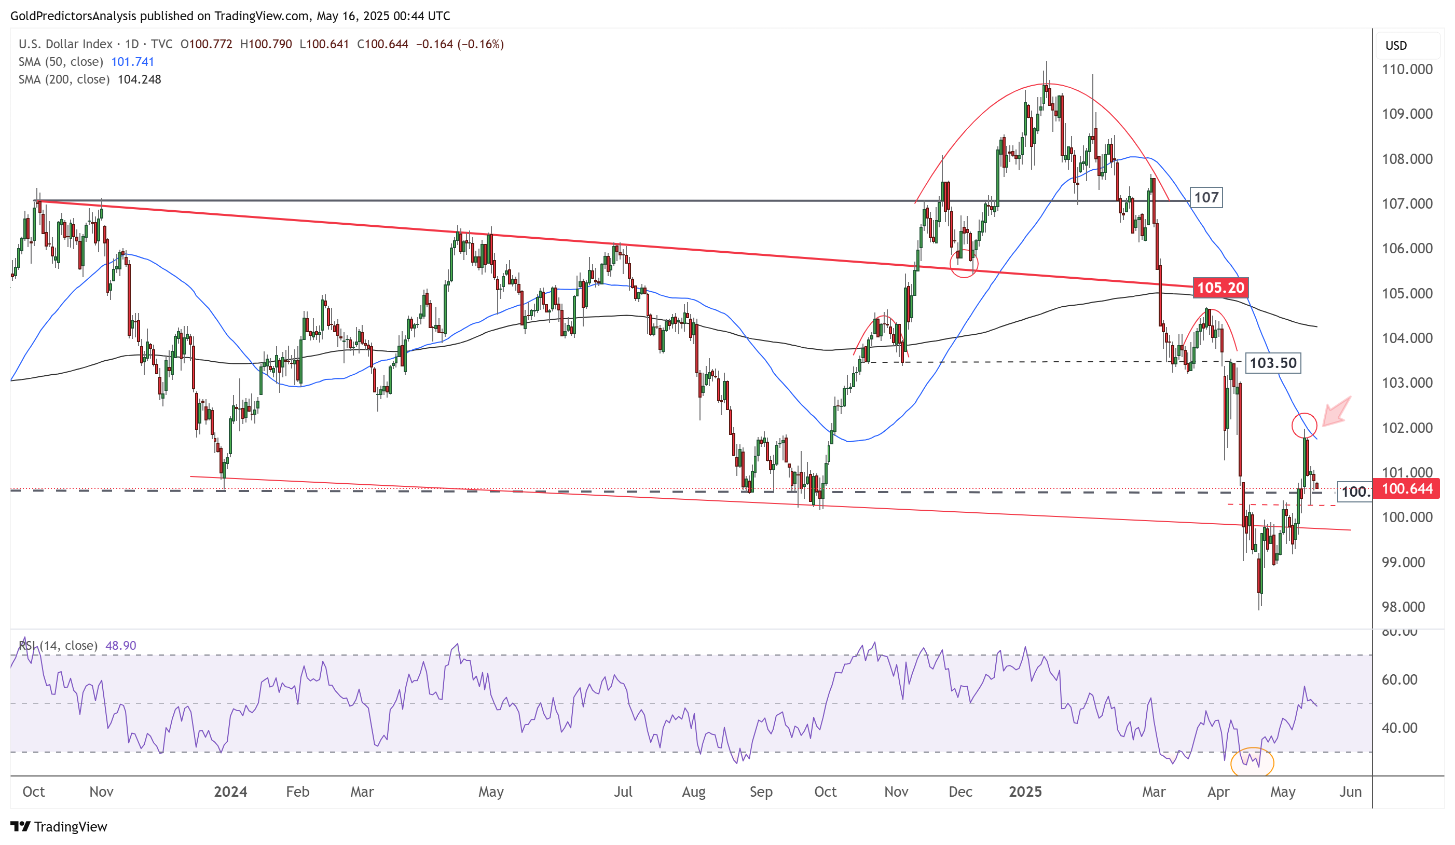Click the Jun label on time axis
This screenshot has height=845, width=1455.
pos(1351,792)
